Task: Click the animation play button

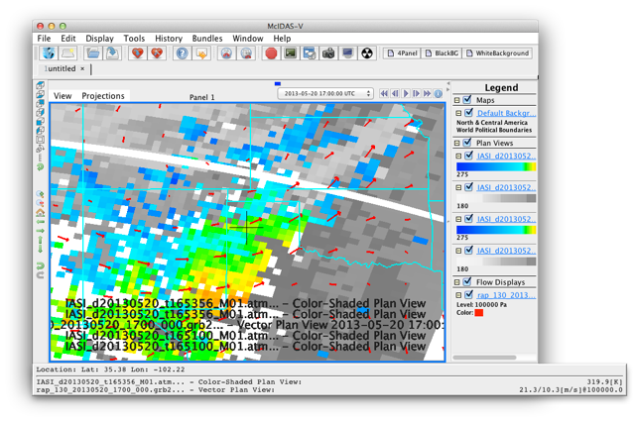Action: tap(405, 93)
